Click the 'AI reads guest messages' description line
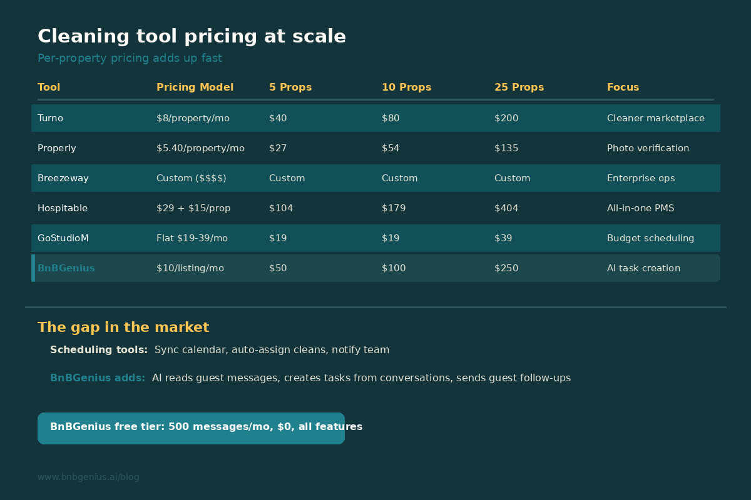This screenshot has height=500, width=751. pyautogui.click(x=361, y=378)
